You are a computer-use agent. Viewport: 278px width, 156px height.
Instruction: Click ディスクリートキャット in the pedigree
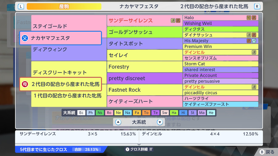point(60,72)
